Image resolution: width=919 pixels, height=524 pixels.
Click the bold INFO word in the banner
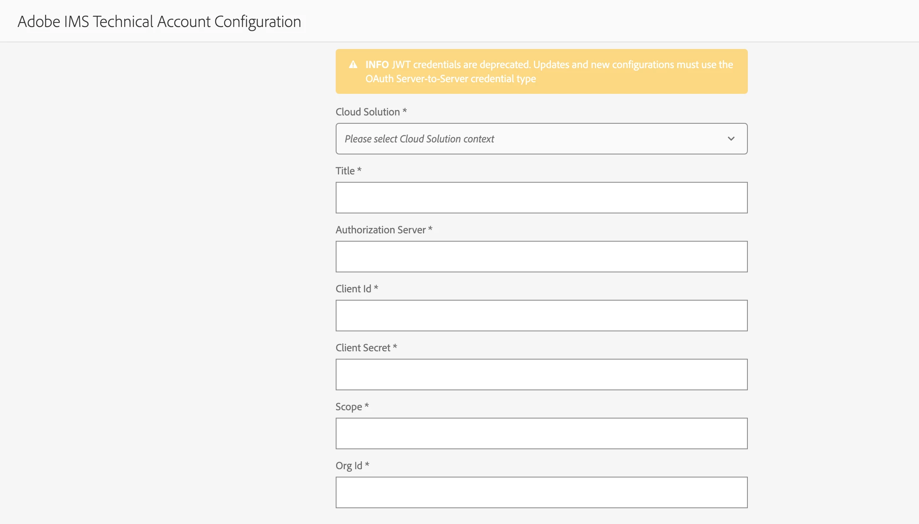click(x=377, y=65)
